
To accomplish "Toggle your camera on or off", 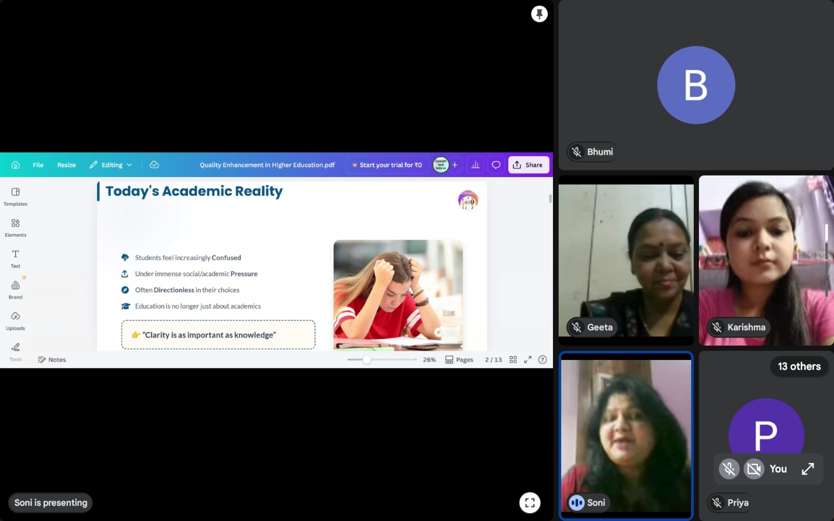I will point(754,469).
